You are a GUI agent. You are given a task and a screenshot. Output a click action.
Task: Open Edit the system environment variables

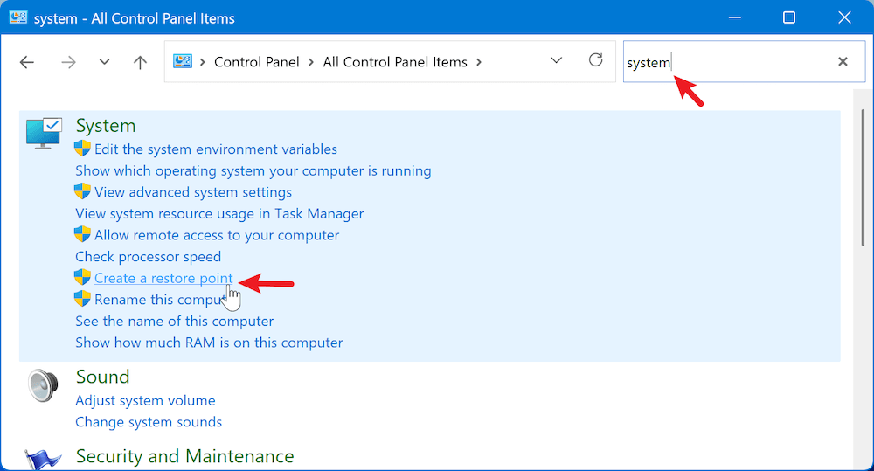coord(216,149)
